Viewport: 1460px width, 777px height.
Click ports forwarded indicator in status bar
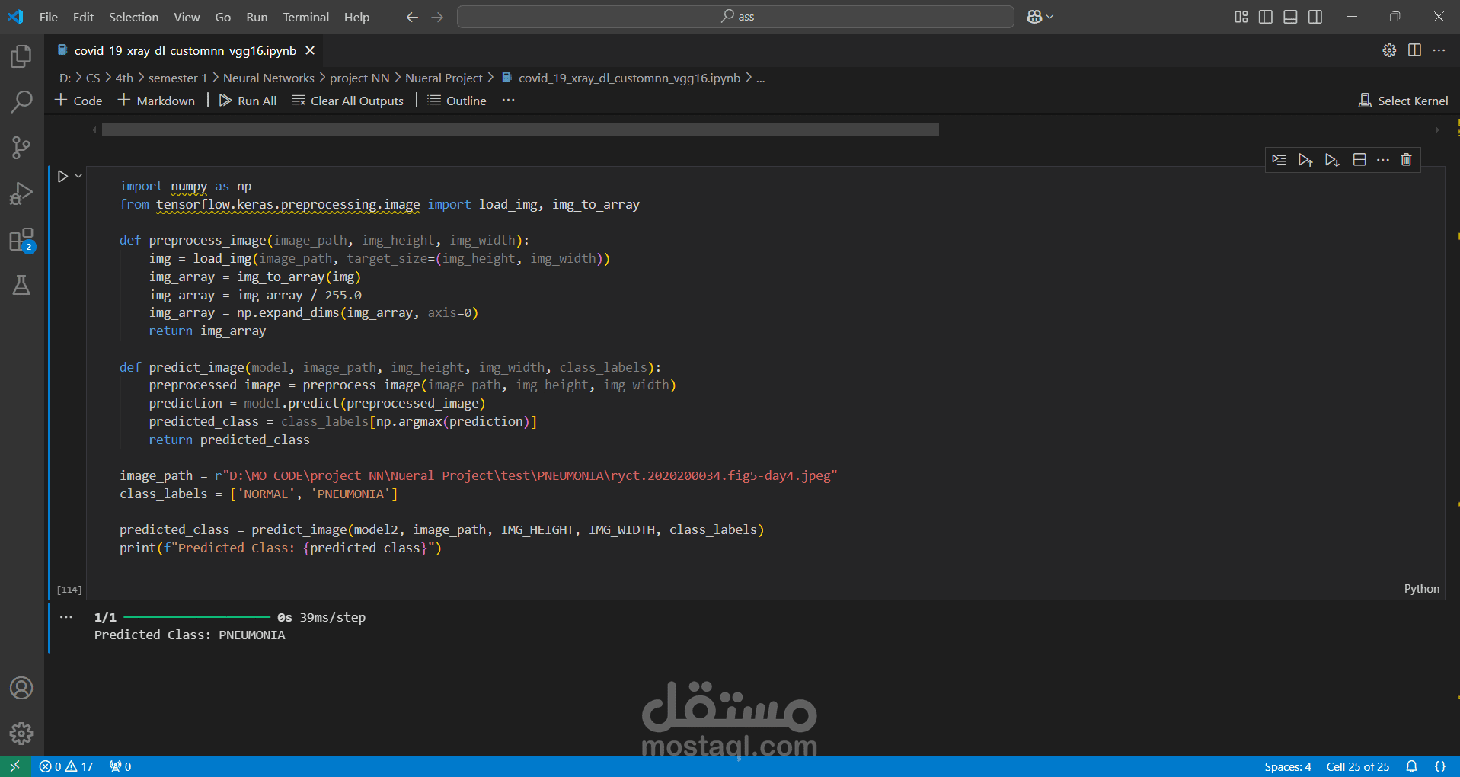120,766
